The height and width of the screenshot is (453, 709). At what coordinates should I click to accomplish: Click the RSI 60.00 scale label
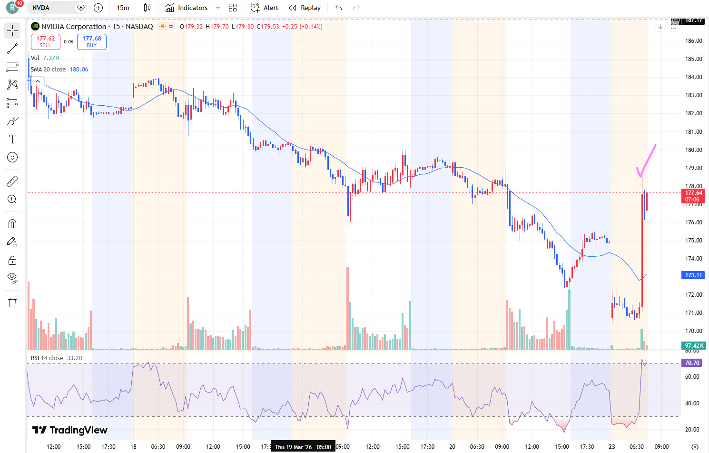692,377
